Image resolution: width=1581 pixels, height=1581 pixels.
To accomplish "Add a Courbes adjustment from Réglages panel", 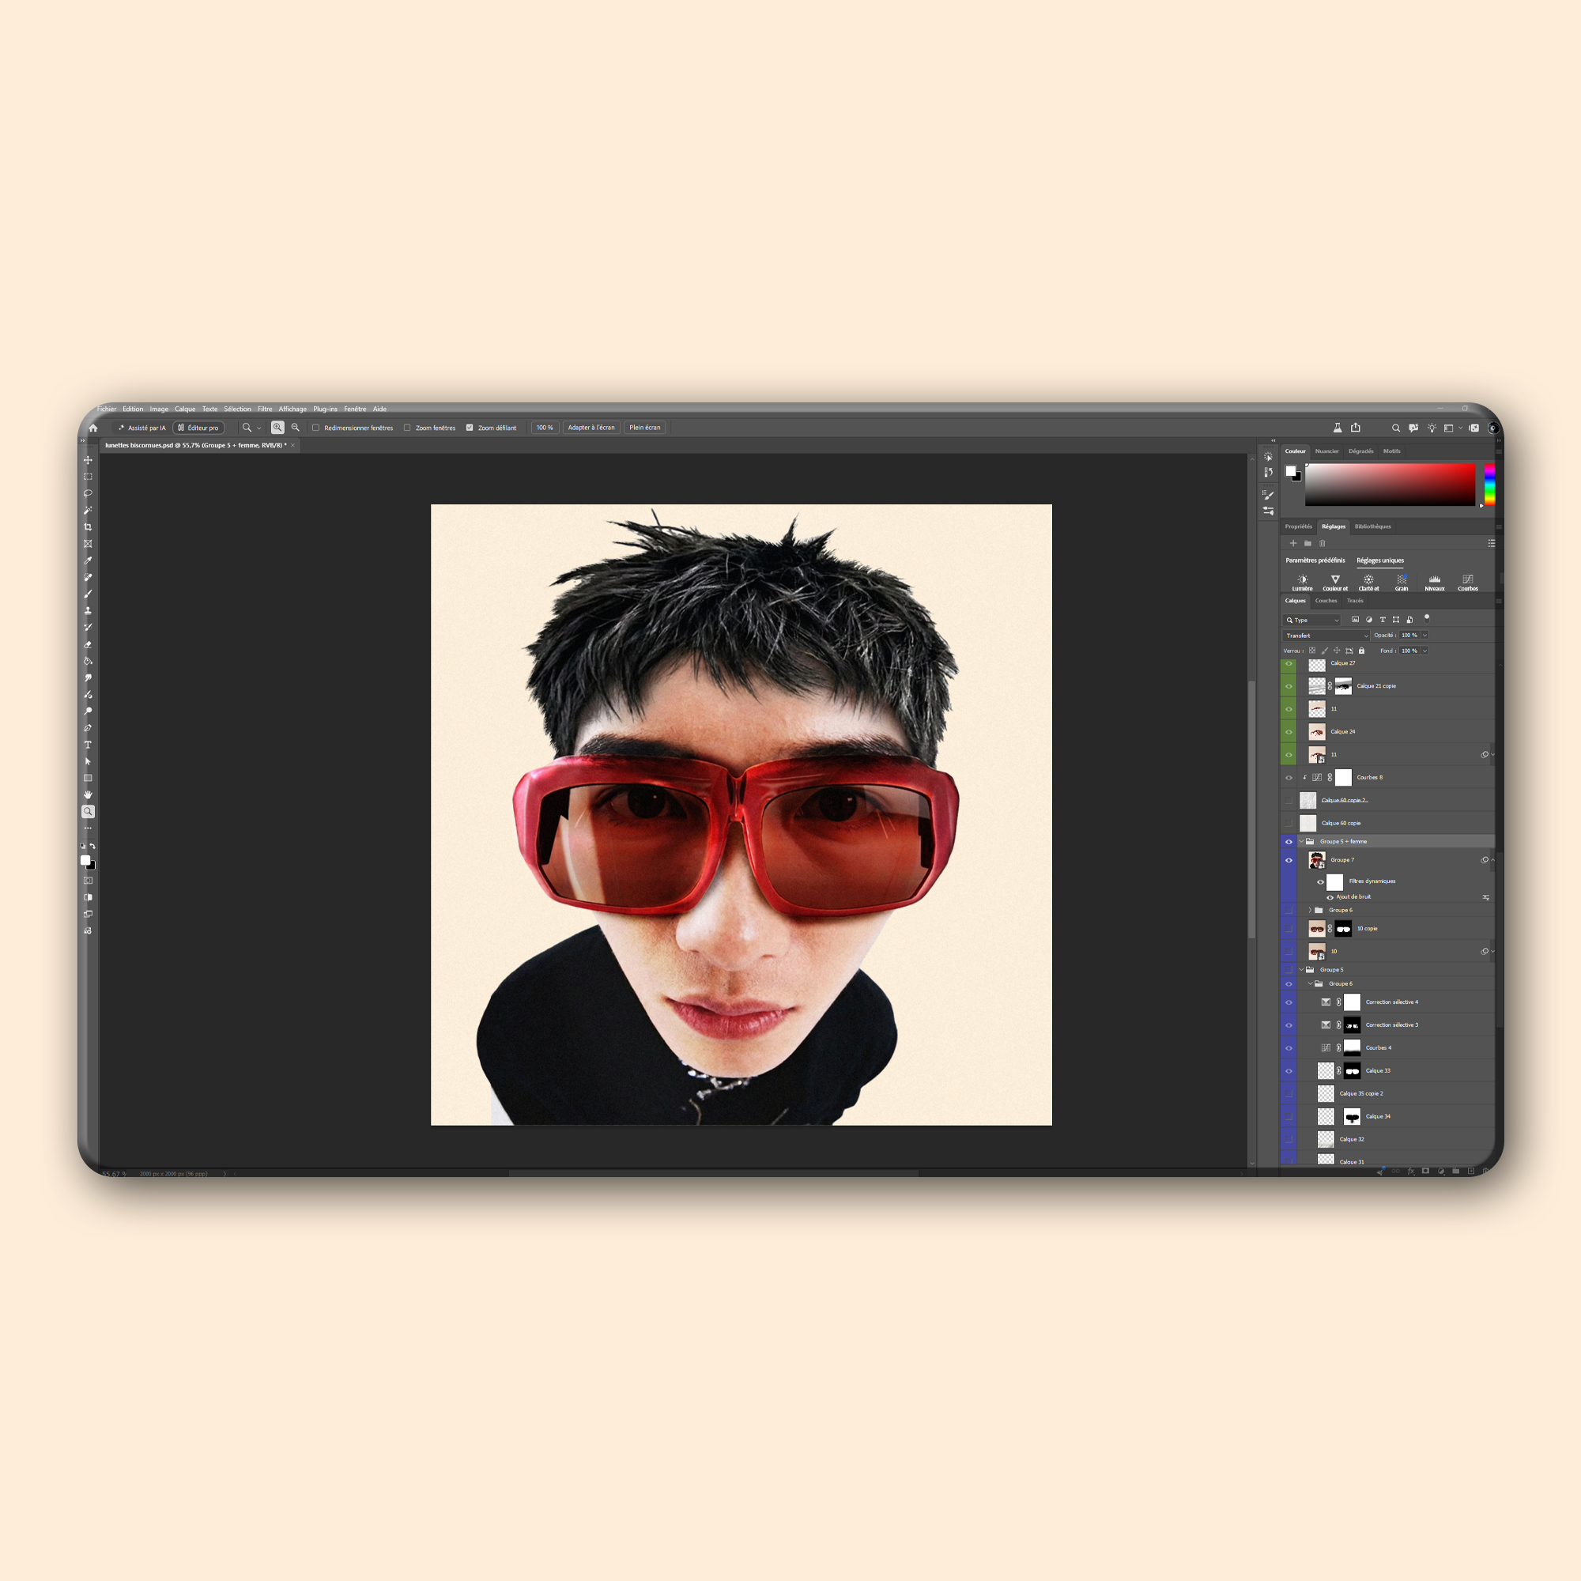I will point(1467,583).
